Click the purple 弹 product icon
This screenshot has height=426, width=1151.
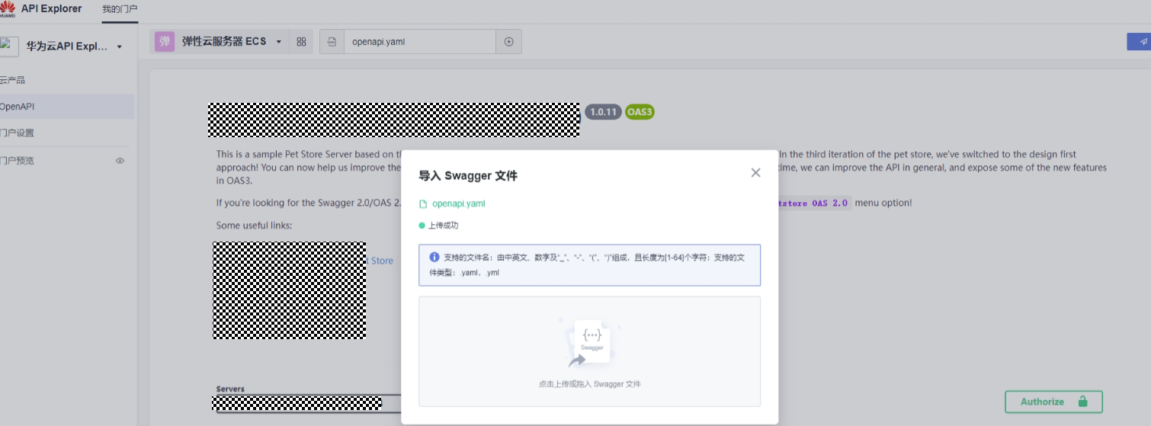pos(165,41)
